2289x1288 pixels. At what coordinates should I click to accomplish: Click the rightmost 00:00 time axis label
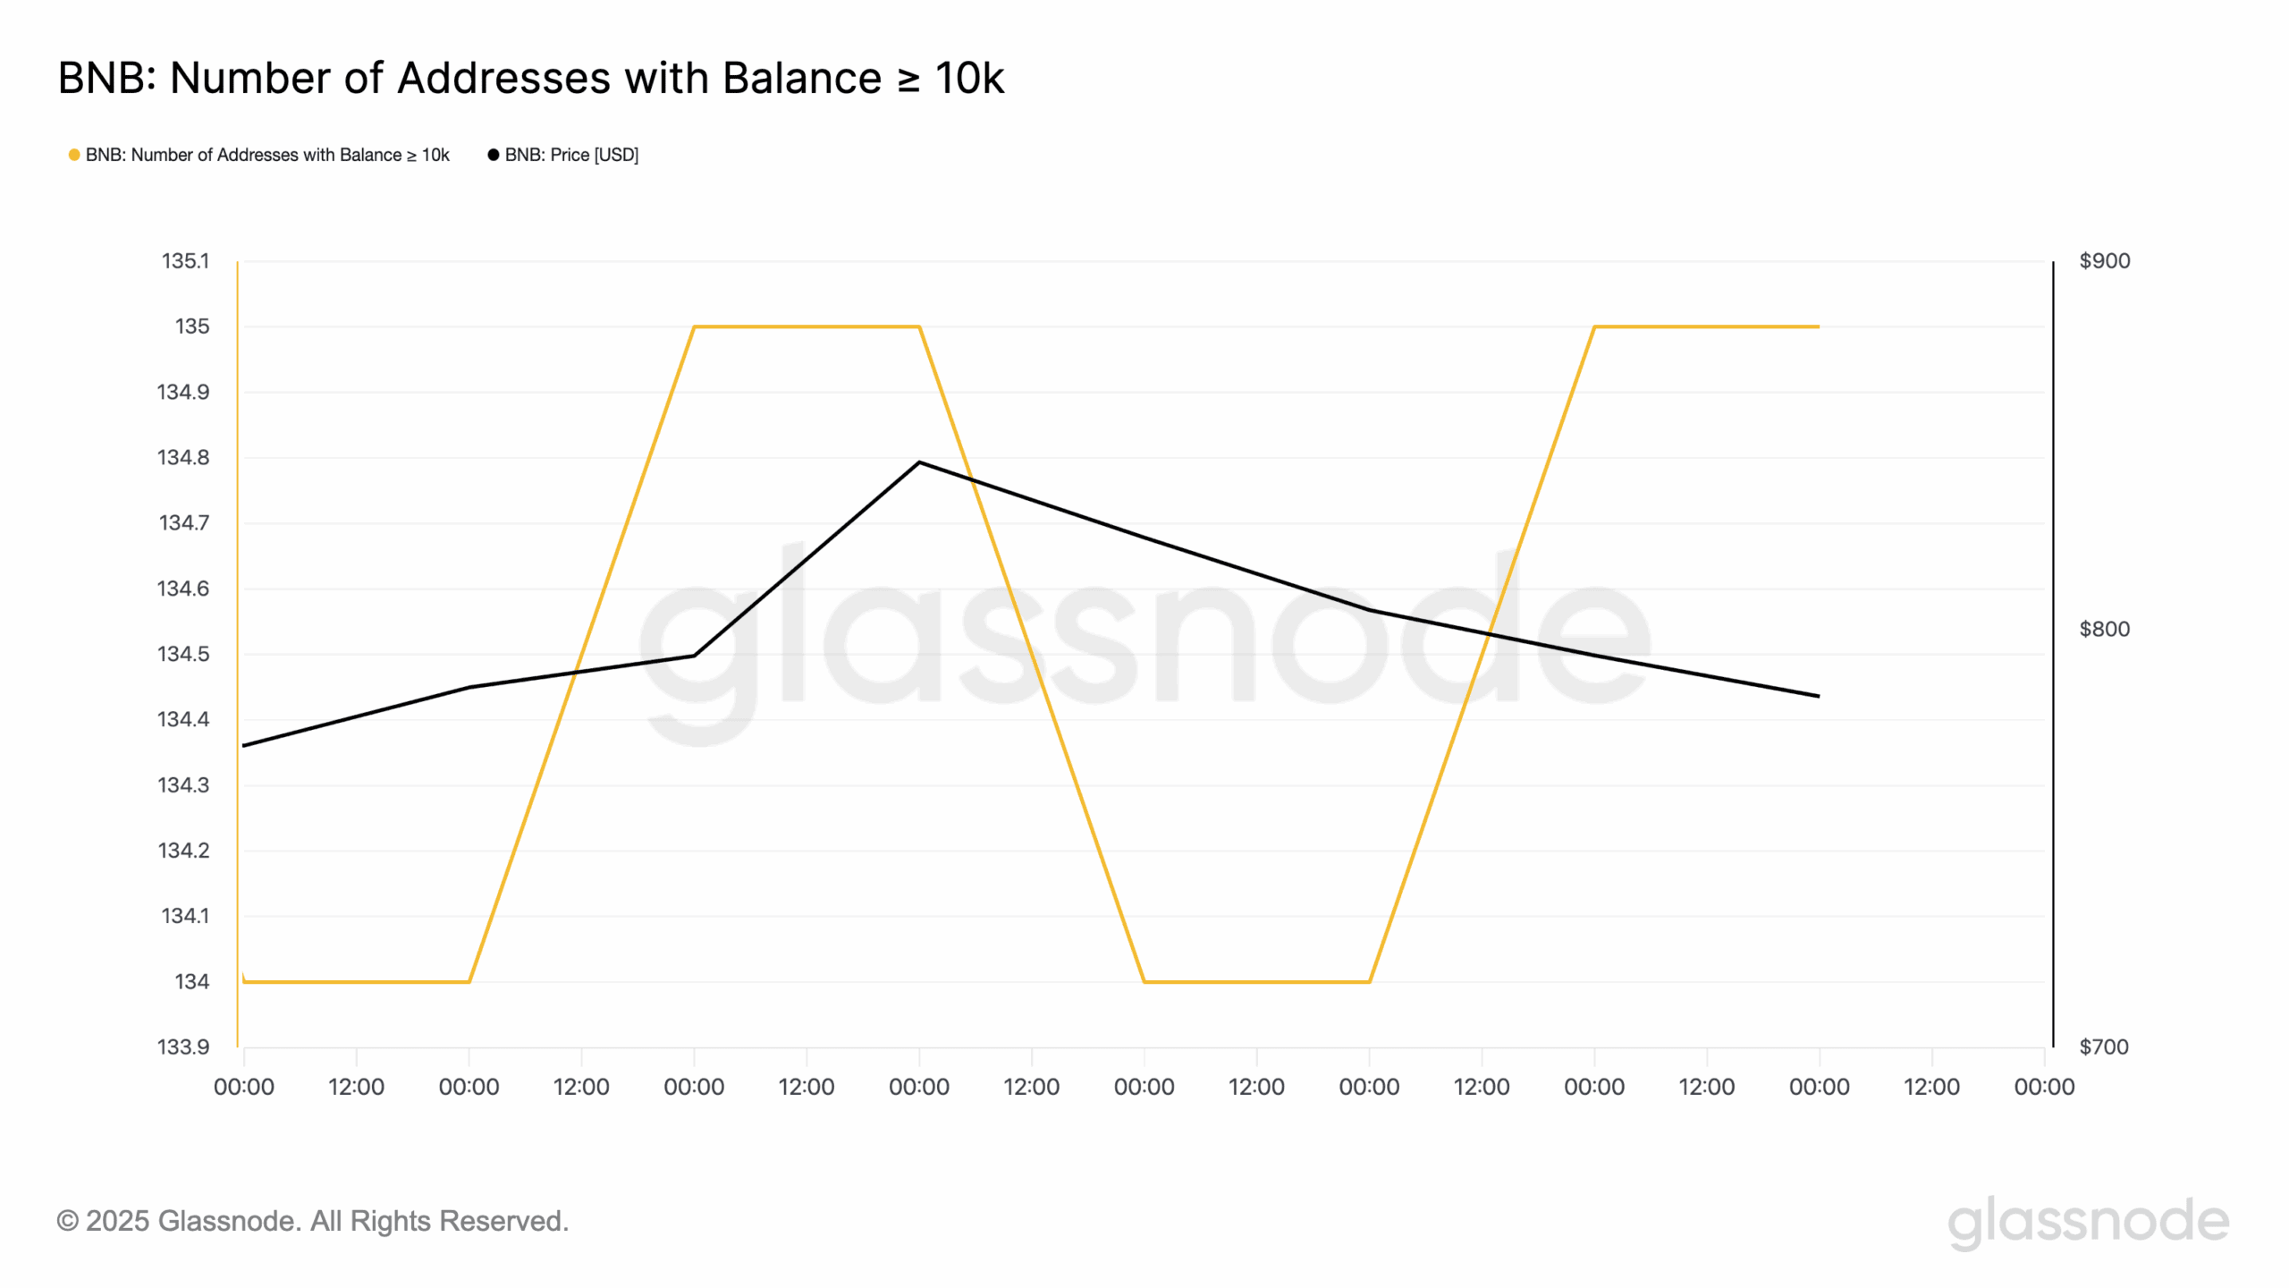(x=2044, y=1087)
